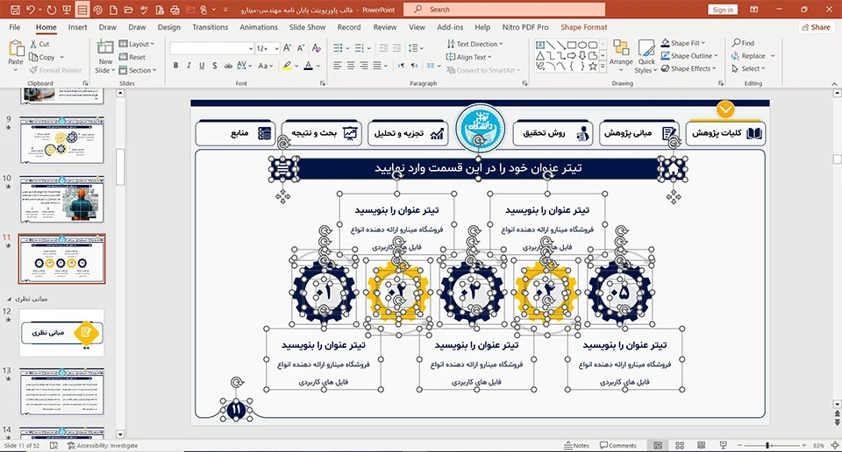
Task: Click the Paste clipboard icon
Action: tap(16, 49)
